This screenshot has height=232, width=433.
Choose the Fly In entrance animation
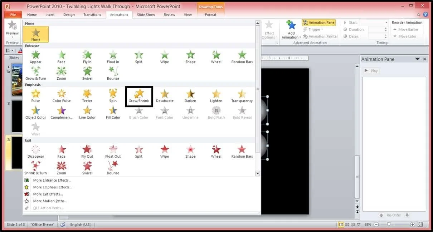coord(87,57)
